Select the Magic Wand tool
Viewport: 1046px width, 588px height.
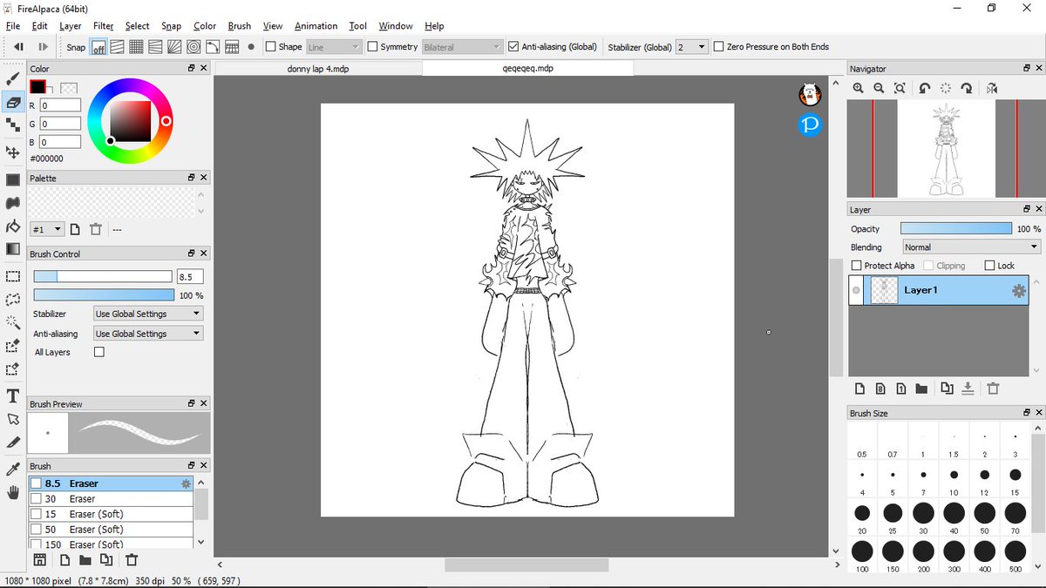13,322
